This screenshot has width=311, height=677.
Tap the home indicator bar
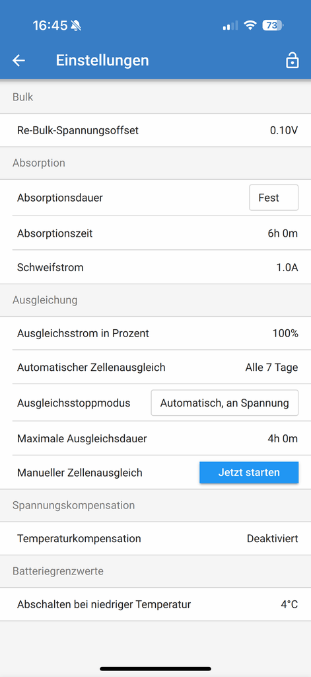pyautogui.click(x=155, y=669)
